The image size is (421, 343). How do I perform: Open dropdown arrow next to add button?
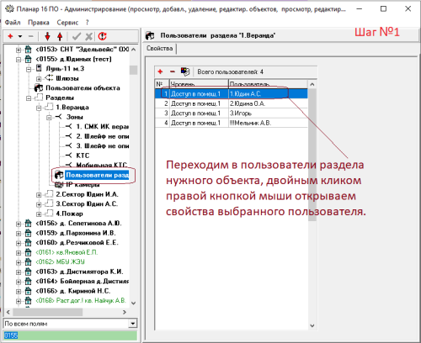pyautogui.click(x=20, y=36)
